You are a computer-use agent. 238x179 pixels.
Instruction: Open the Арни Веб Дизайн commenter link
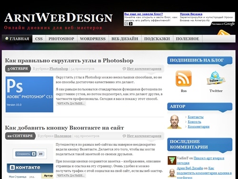pos(190,168)
